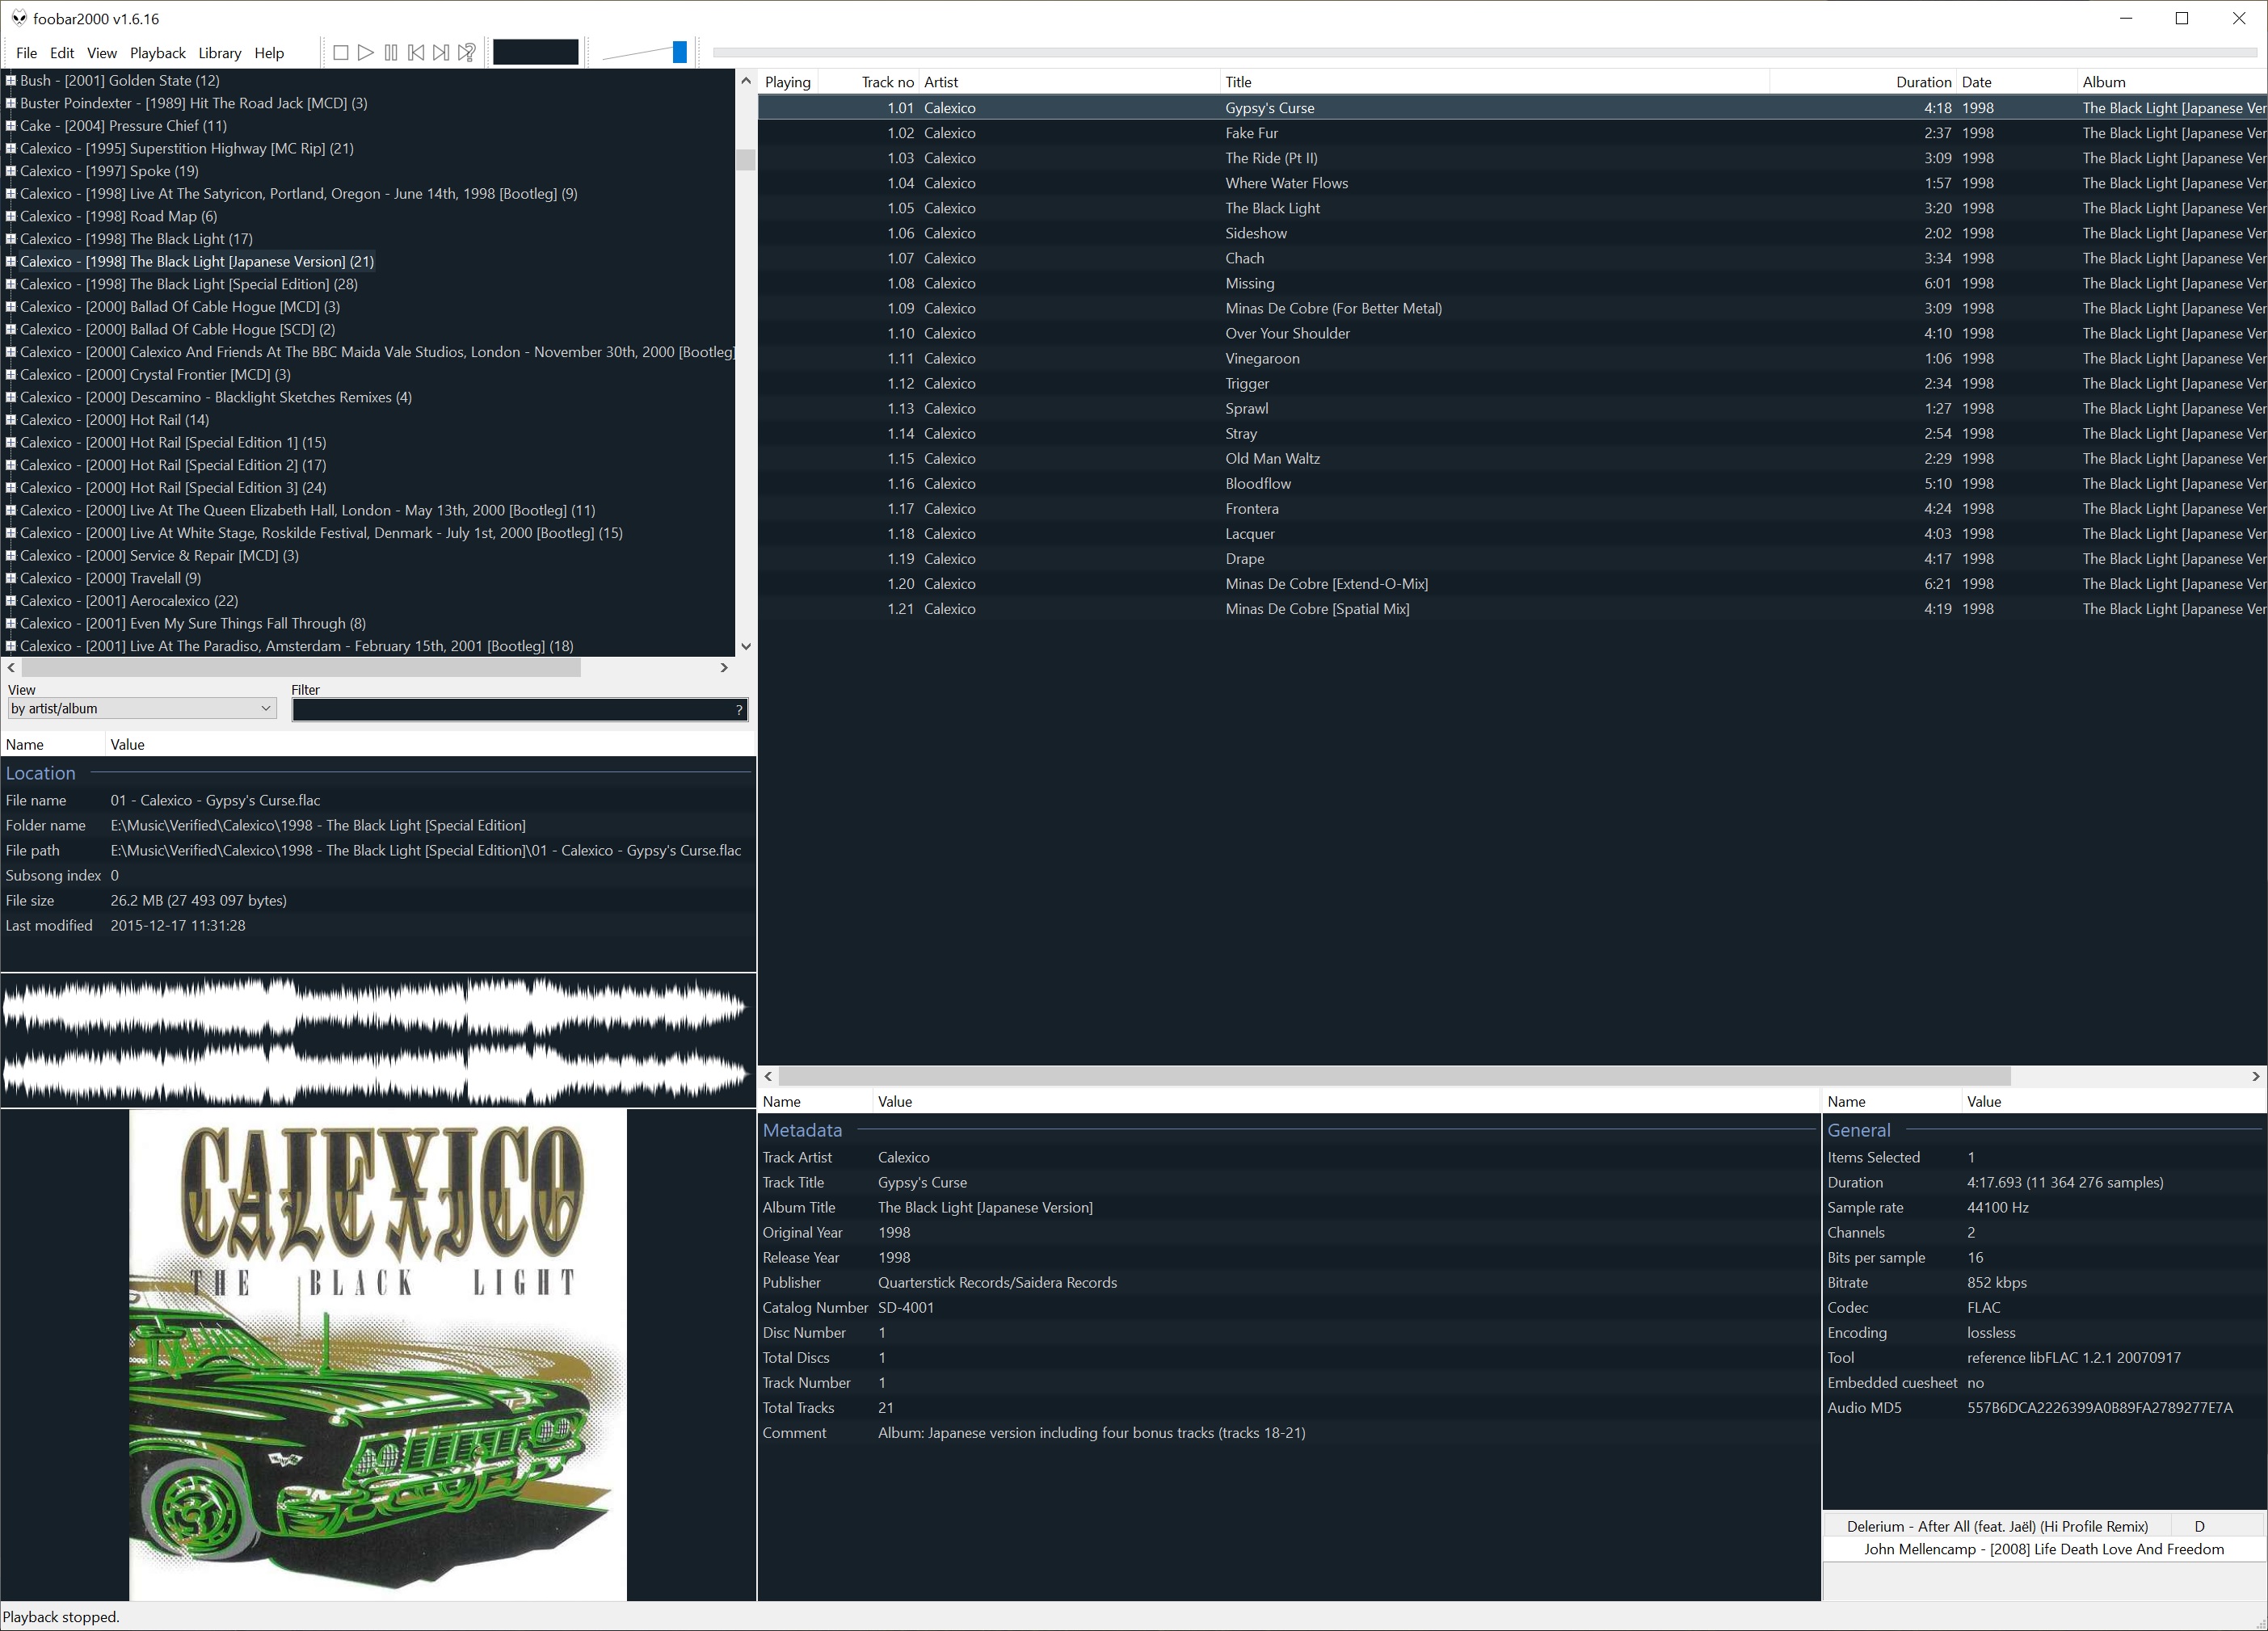This screenshot has height=1631, width=2268.
Task: Click the Stop playback icon
Action: click(340, 52)
